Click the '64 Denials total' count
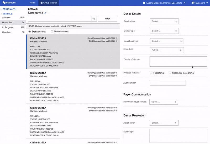Viewport: 210px width, 144px height. pyautogui.click(x=37, y=31)
